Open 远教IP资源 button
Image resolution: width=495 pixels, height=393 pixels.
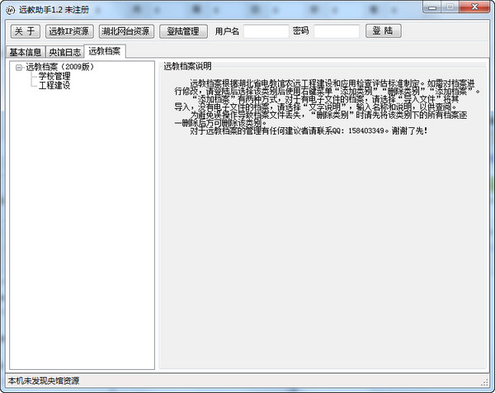pos(69,31)
